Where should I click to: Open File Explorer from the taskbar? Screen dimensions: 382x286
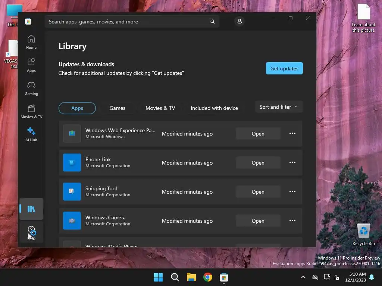pyautogui.click(x=191, y=277)
